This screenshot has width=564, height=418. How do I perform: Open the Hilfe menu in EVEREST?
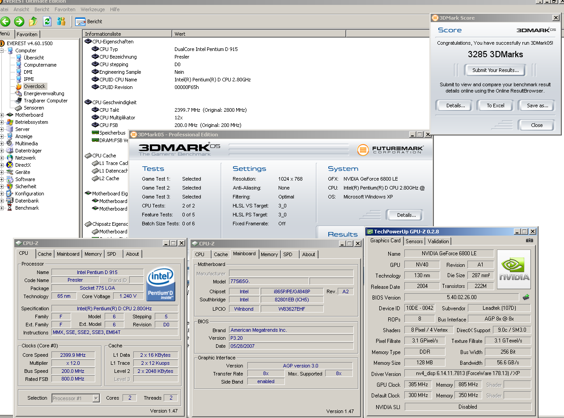114,9
